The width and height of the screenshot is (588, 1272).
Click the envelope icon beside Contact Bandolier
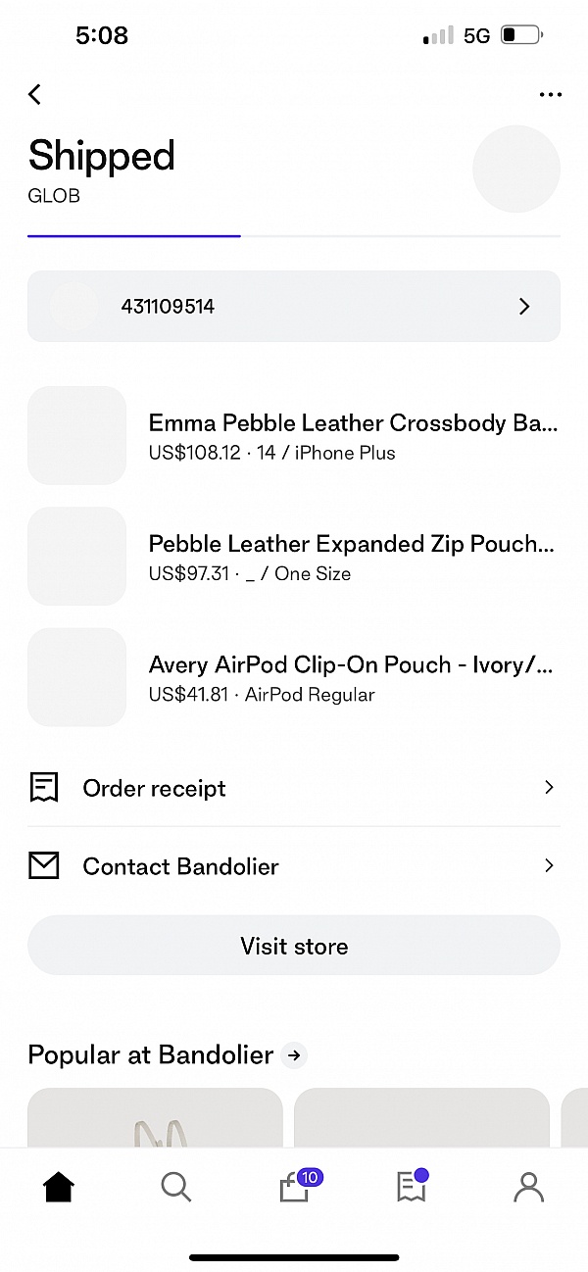43,865
